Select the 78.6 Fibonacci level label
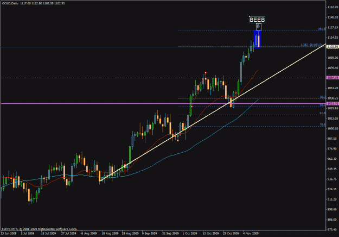 tap(323, 124)
